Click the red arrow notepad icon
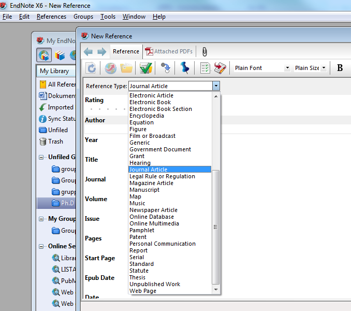Image resolution: width=351 pixels, height=311 pixels. tap(220, 68)
